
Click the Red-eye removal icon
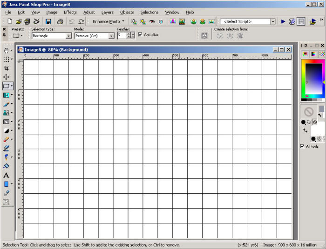coord(152,21)
